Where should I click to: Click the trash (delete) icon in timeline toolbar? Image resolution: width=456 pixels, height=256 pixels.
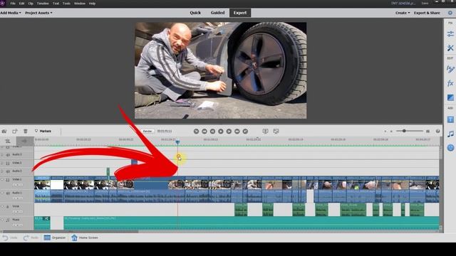click(26, 131)
